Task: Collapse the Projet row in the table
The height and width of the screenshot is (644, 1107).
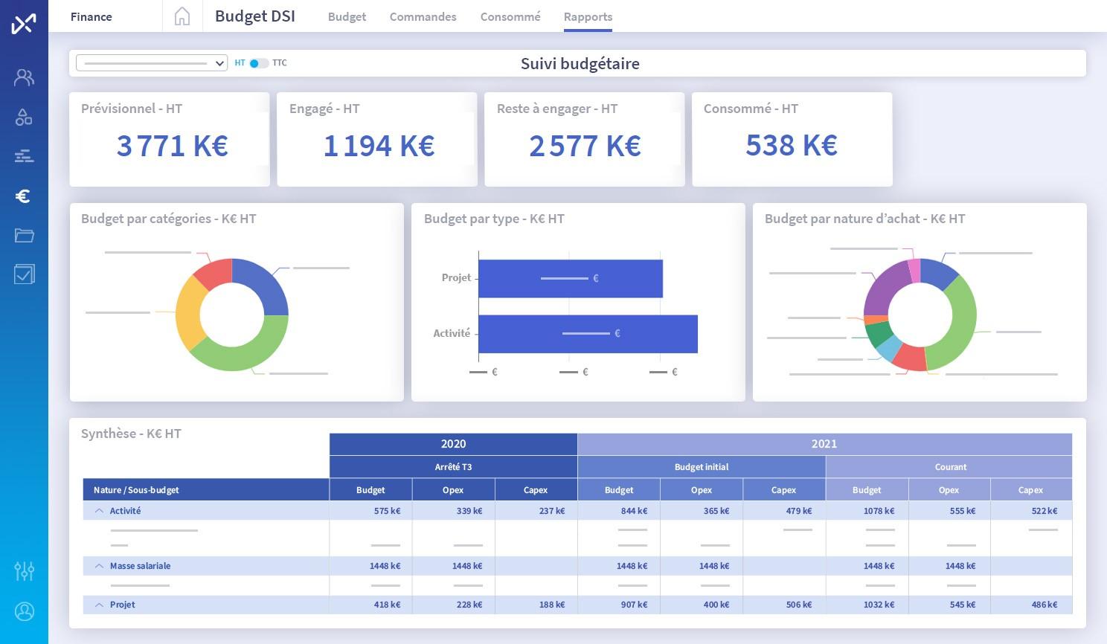Action: pos(99,605)
